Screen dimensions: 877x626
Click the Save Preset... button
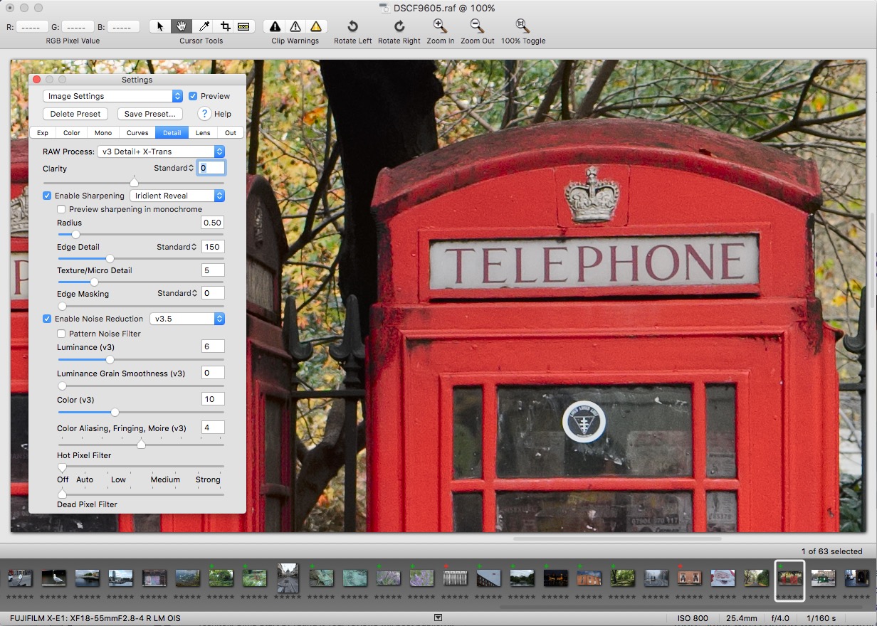[150, 114]
